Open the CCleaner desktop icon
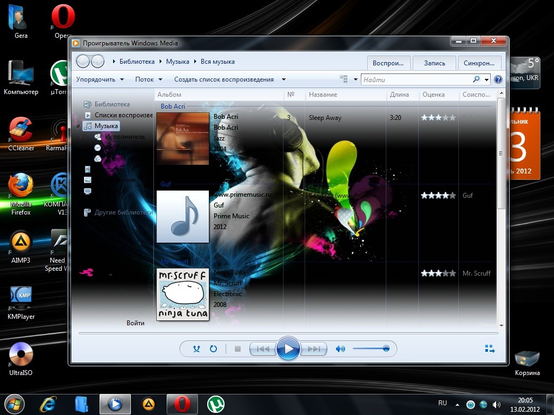 coord(21,134)
